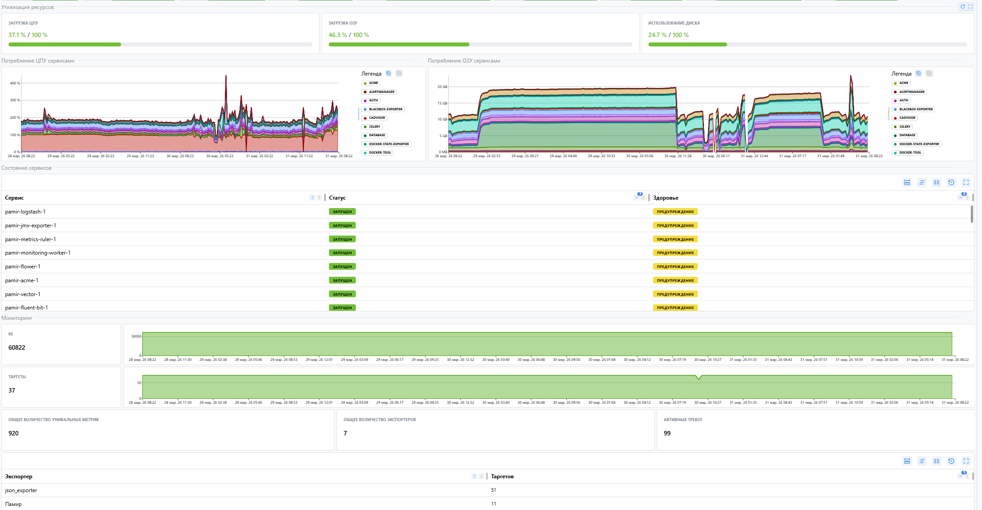The image size is (982, 510).
Task: Open pamir-logstash-1 service row
Action: tap(25, 212)
